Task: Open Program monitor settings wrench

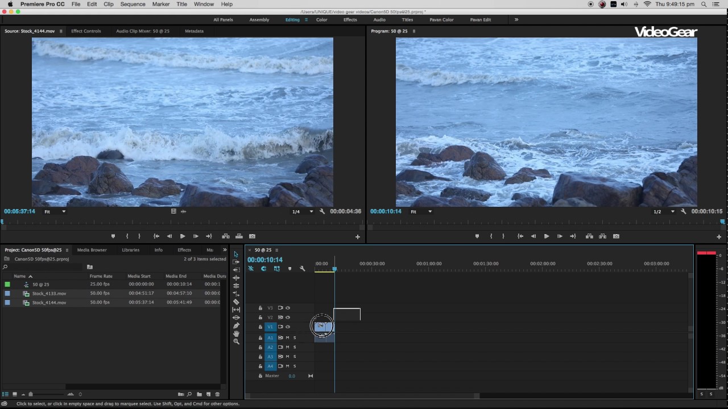Action: click(x=683, y=211)
